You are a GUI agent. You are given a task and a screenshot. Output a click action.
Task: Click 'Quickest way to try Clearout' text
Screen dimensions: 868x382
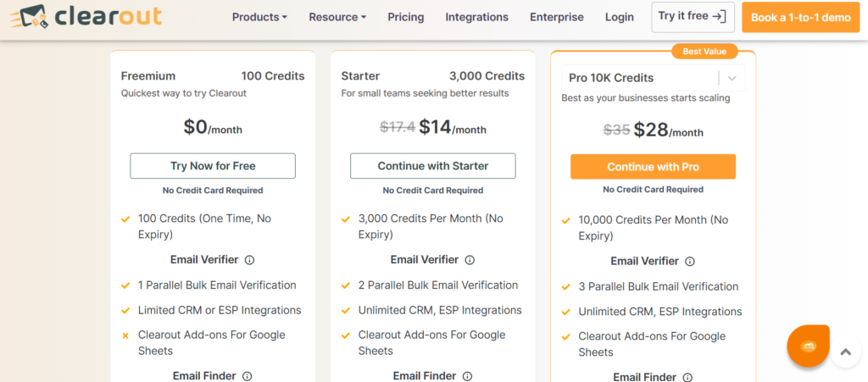tap(184, 93)
